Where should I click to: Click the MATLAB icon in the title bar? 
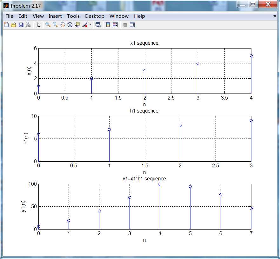click(x=6, y=6)
